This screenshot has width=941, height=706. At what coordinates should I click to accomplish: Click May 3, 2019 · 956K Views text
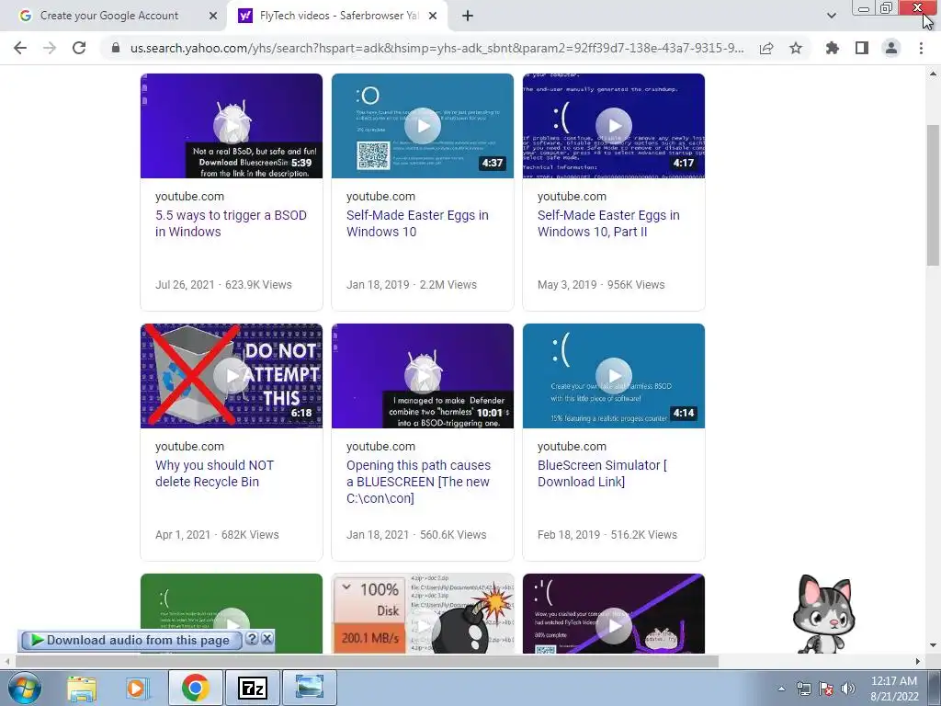pos(601,285)
